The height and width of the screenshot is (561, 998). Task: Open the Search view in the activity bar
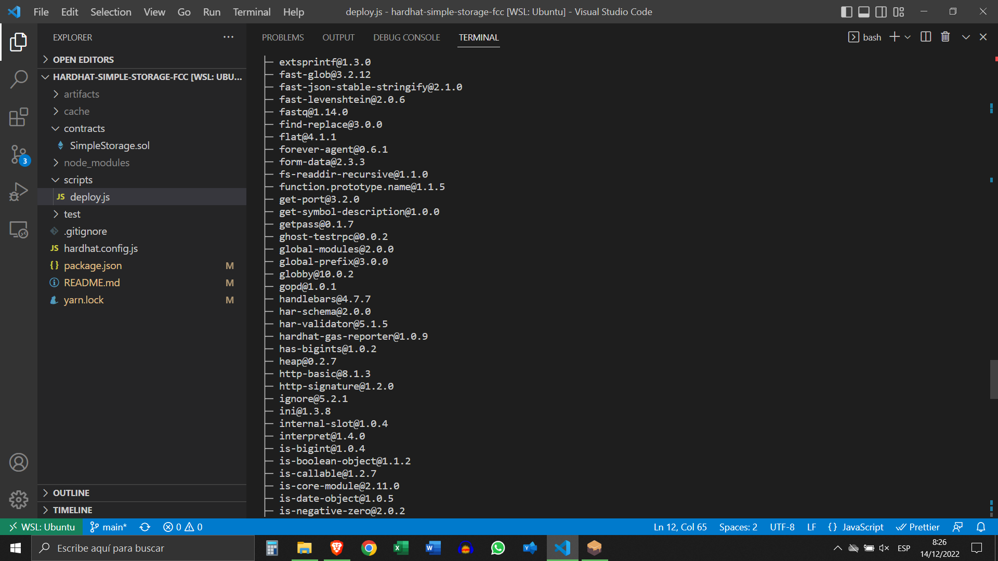[19, 79]
